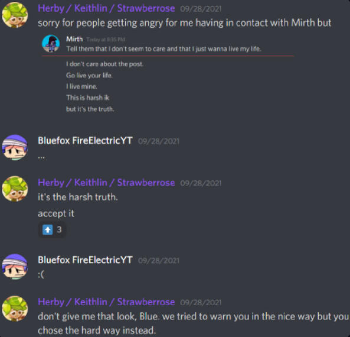Open Bluefox avatar beside the ":(" message
Viewport: 350px width, 337px height.
15,267
